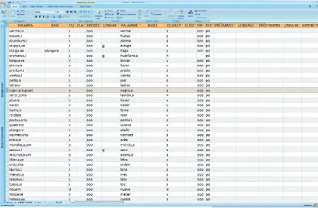
Task: Click Guardar record button
Action: click(109, 14)
